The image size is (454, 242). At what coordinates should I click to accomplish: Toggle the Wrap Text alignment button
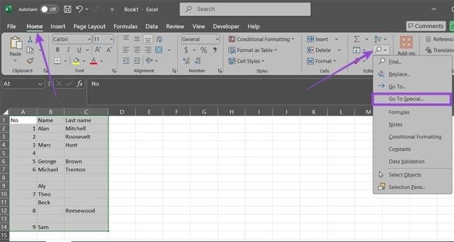pyautogui.click(x=159, y=39)
